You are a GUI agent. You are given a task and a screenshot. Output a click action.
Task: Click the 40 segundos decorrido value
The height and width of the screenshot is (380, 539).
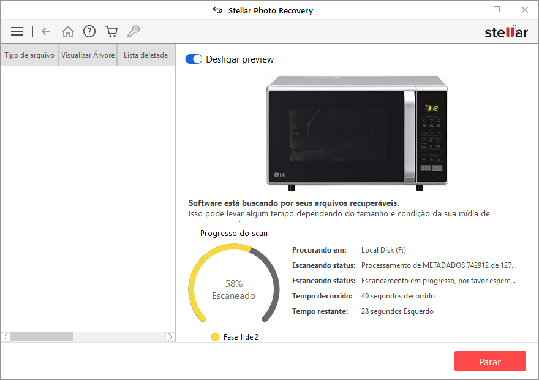coord(398,296)
